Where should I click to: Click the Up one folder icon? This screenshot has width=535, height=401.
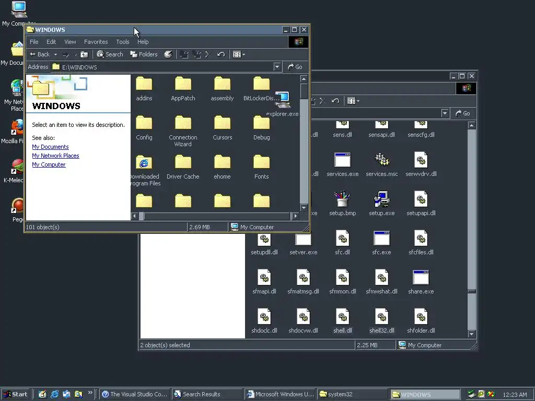pos(84,54)
